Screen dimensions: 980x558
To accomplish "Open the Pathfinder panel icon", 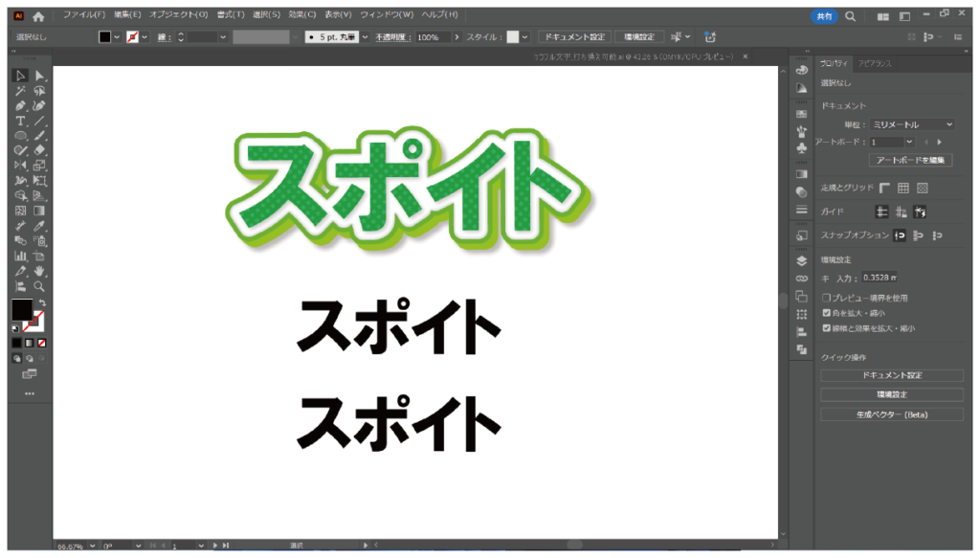I will tap(802, 350).
